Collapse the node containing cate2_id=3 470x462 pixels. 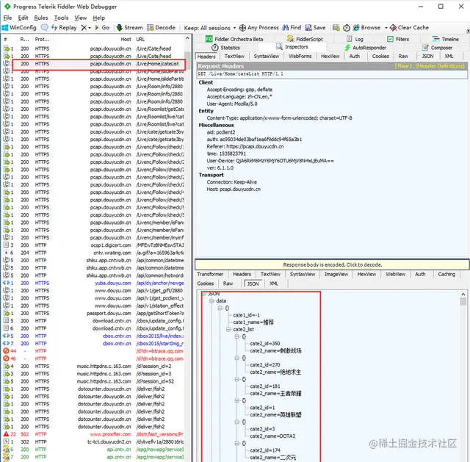[236, 422]
